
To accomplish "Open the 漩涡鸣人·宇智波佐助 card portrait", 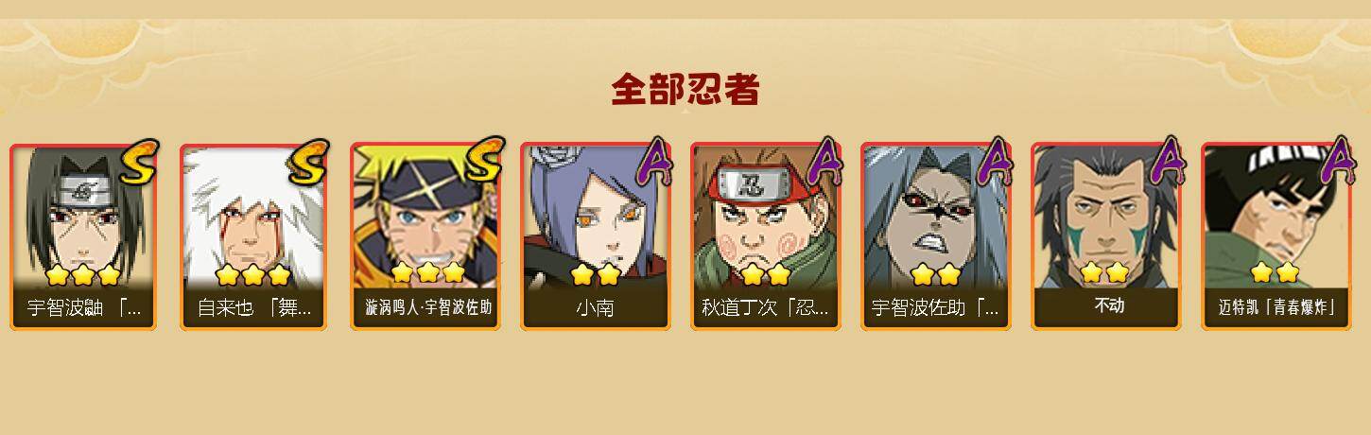I will pos(424,217).
